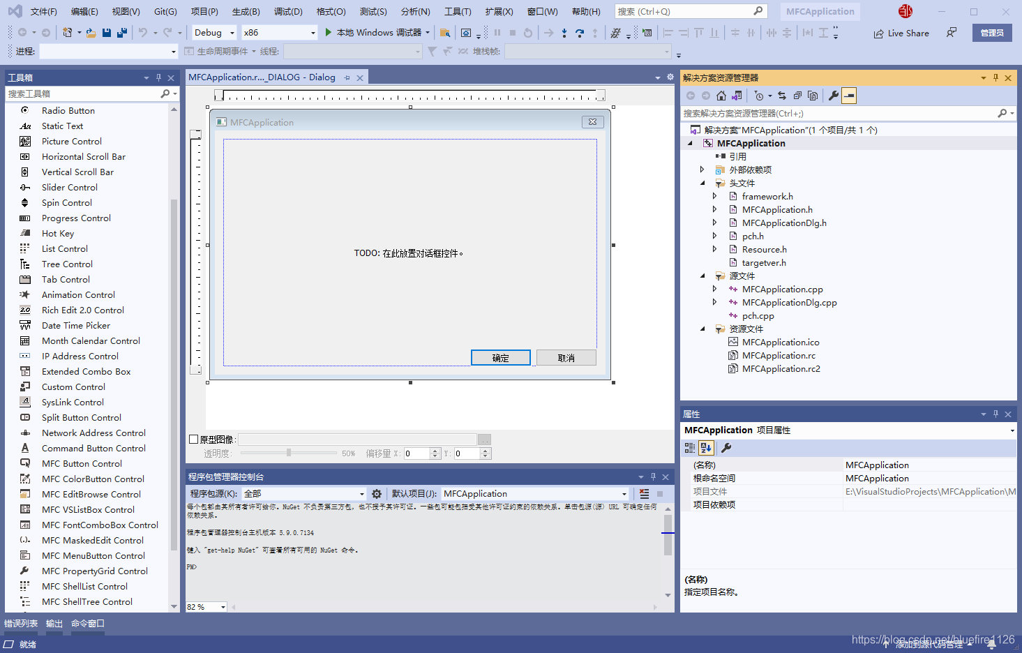1022x653 pixels.
Task: Open NuGet console settings gear icon
Action: pyautogui.click(x=377, y=494)
